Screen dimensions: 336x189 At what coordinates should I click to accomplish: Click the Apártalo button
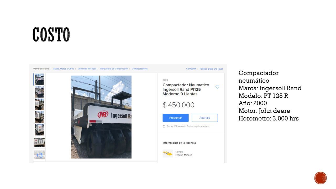(x=205, y=118)
